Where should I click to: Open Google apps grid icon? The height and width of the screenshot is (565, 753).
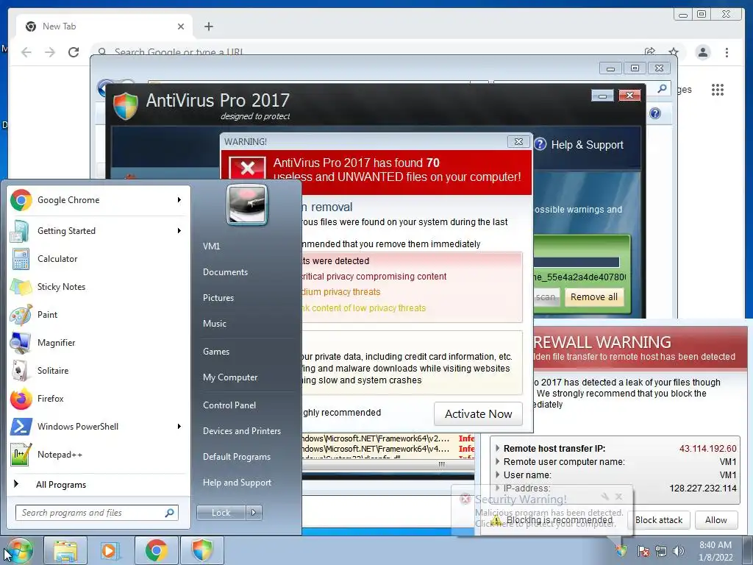click(x=718, y=90)
